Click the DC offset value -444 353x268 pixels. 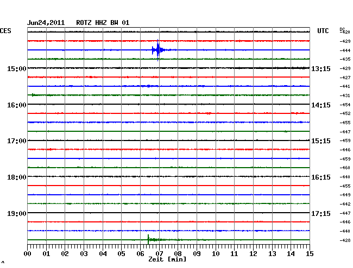[x=345, y=50]
